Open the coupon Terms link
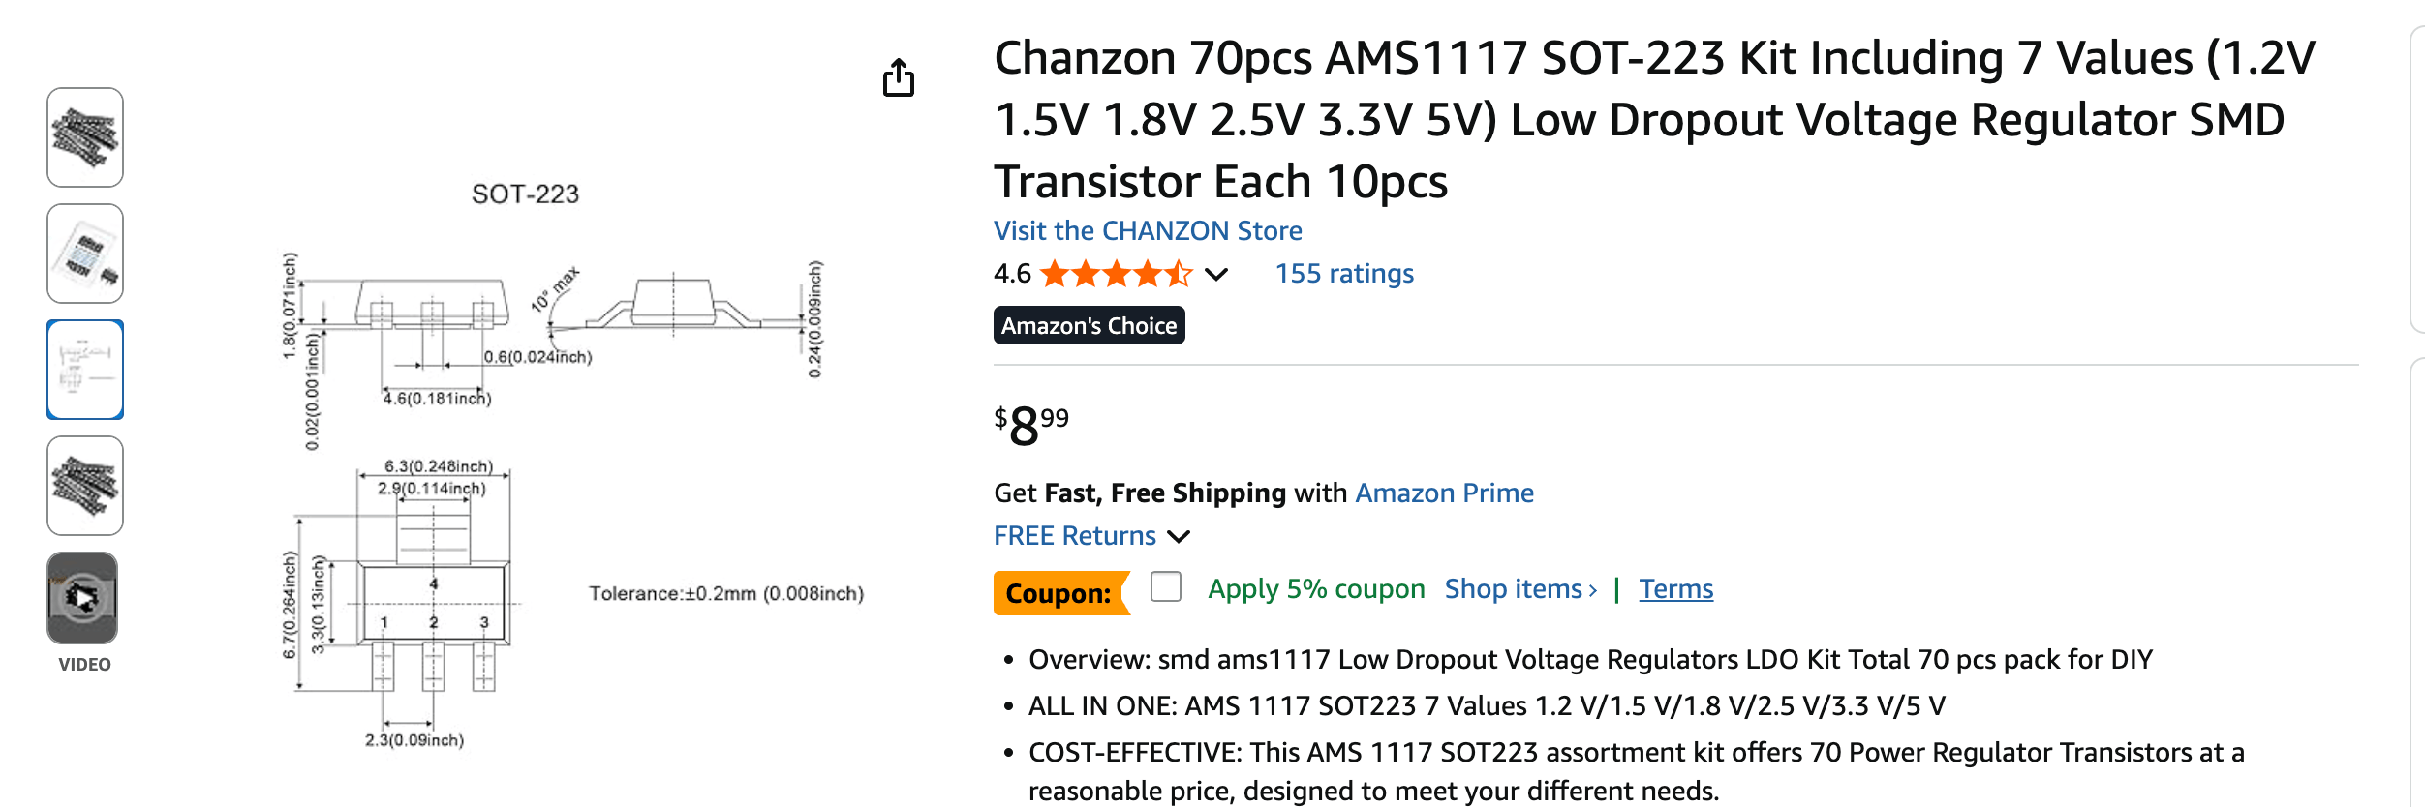The width and height of the screenshot is (2425, 807). (x=1675, y=589)
